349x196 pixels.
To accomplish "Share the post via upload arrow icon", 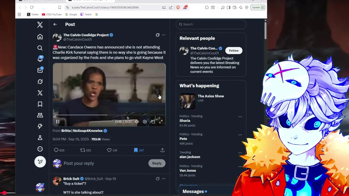I will [x=162, y=150].
